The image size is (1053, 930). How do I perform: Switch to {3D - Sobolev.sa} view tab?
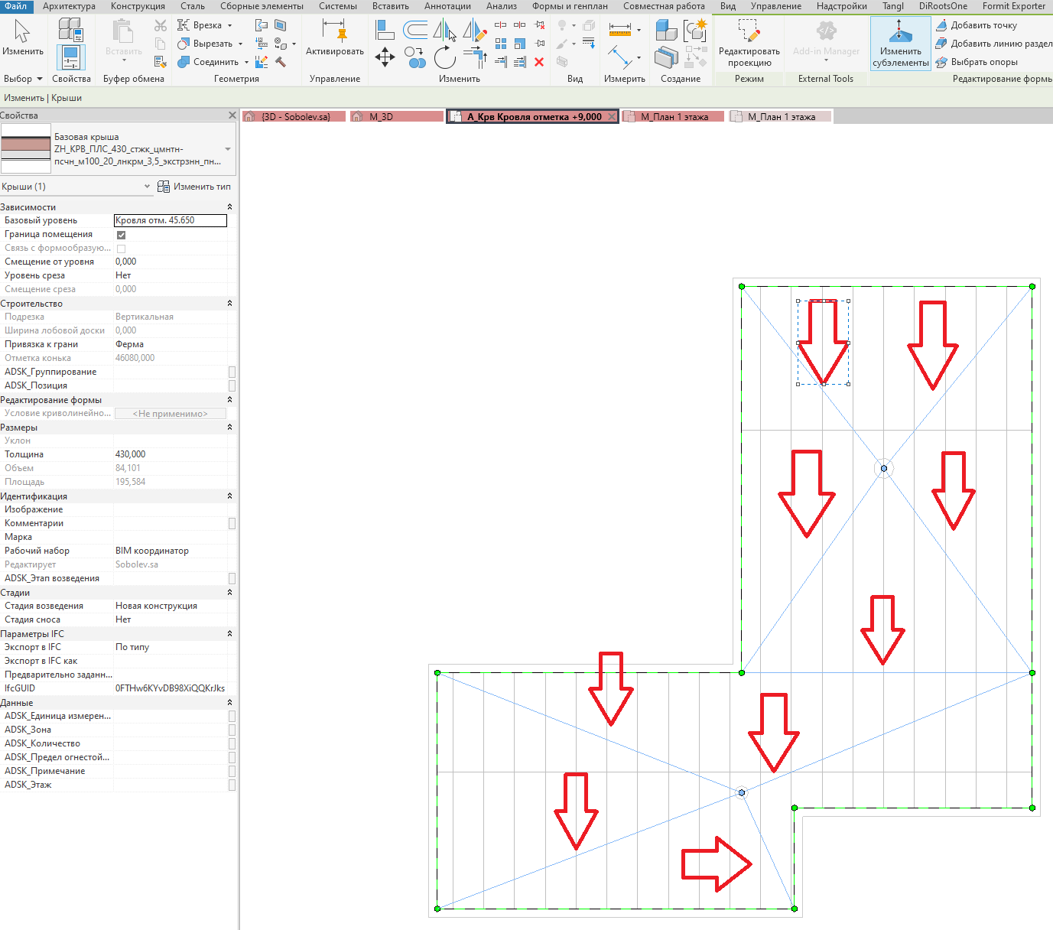coord(294,117)
